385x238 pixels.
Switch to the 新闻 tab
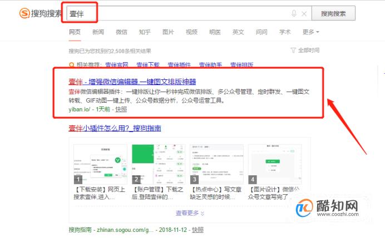click(98, 32)
